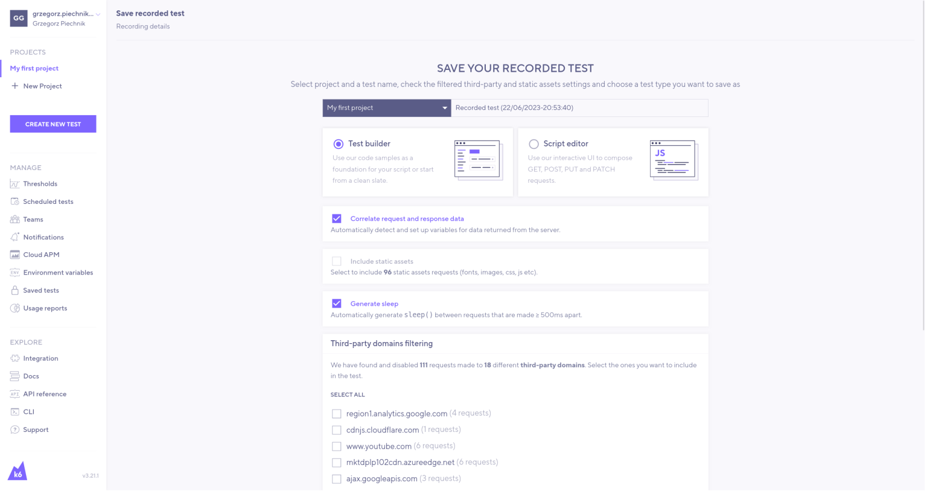Click the Notifications bell icon
The width and height of the screenshot is (927, 491).
(x=14, y=237)
